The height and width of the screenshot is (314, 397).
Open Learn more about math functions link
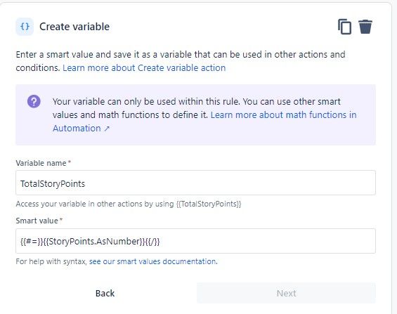pos(204,122)
